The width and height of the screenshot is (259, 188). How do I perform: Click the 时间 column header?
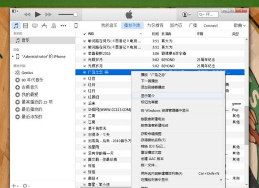(x=155, y=34)
